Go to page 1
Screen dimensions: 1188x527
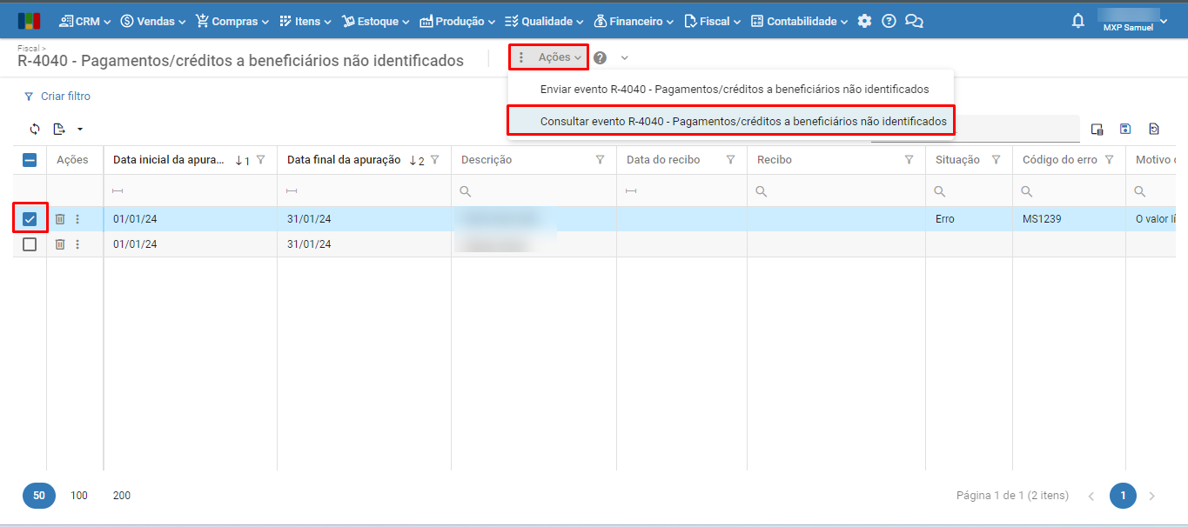pos(1123,496)
